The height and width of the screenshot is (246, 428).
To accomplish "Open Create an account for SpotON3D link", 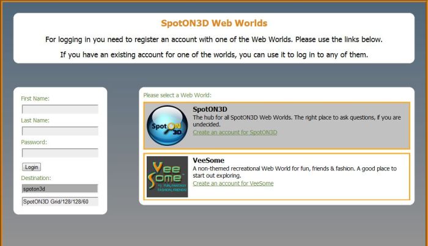I will click(x=235, y=132).
